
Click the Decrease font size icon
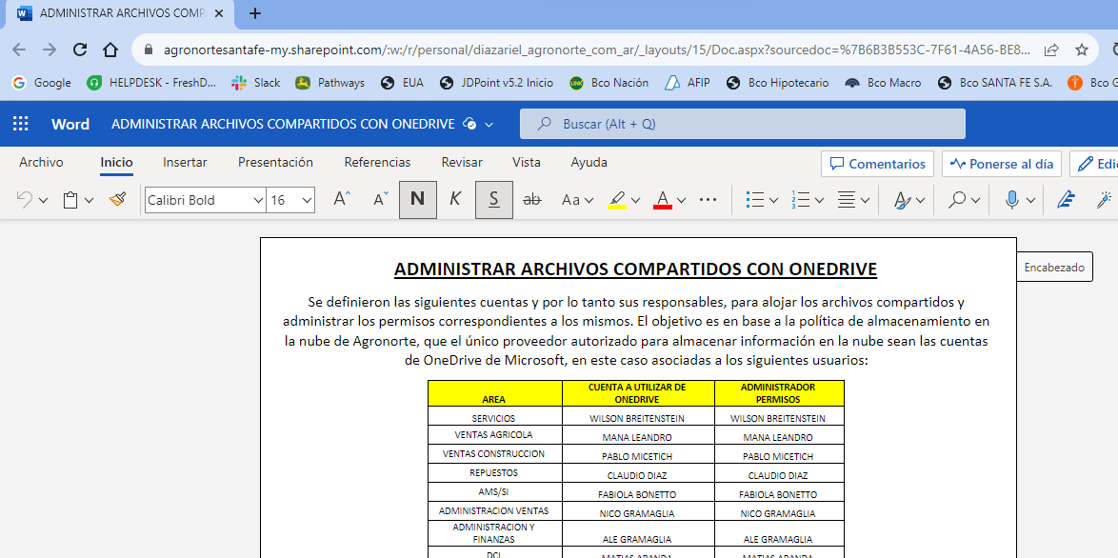pos(382,200)
